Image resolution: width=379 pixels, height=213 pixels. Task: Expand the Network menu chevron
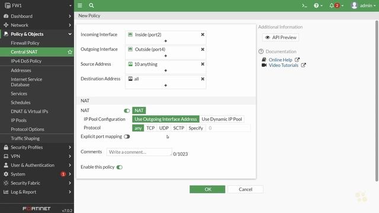click(70, 25)
